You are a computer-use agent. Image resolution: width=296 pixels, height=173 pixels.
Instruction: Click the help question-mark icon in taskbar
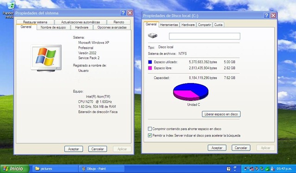click(x=228, y=169)
